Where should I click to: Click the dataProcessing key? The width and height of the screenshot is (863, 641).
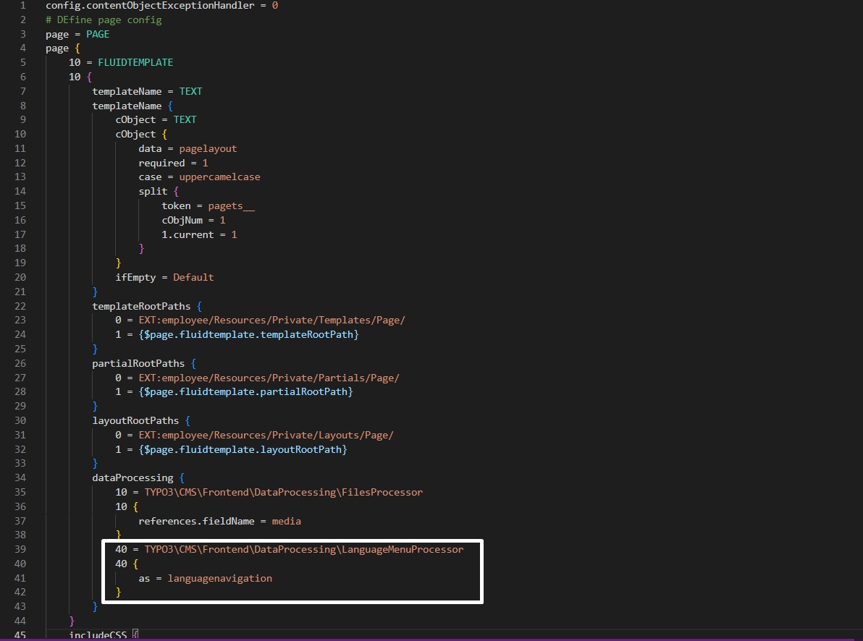coord(132,477)
